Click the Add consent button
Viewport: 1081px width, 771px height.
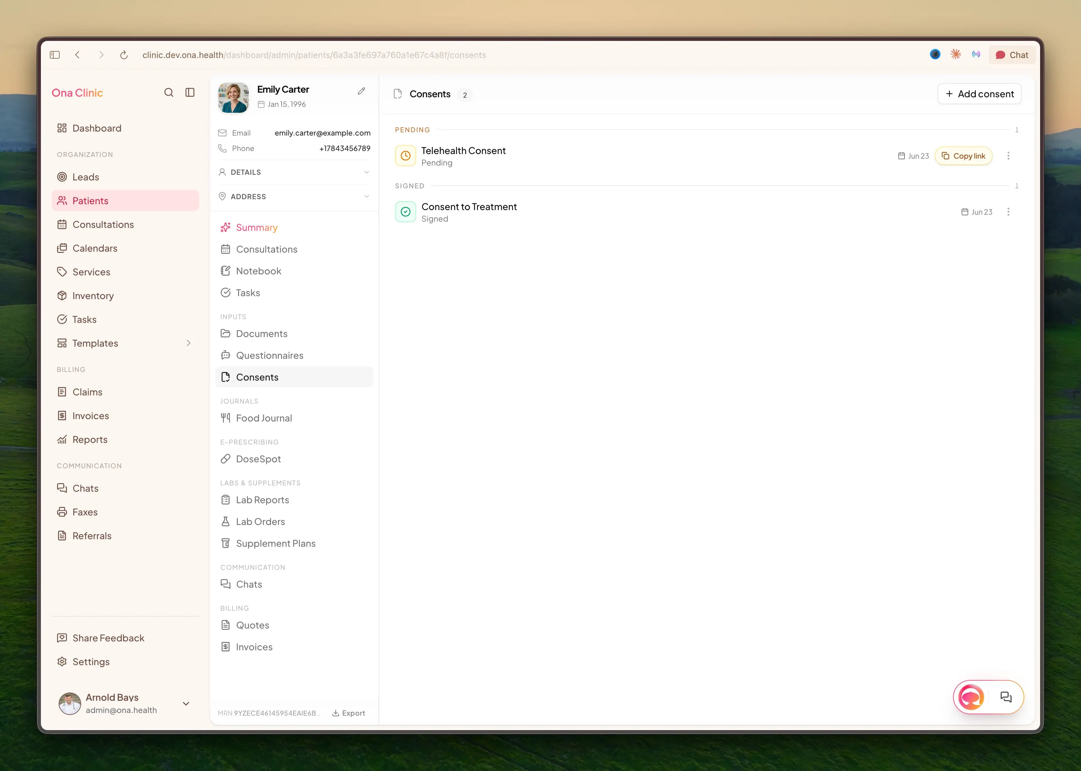click(979, 94)
